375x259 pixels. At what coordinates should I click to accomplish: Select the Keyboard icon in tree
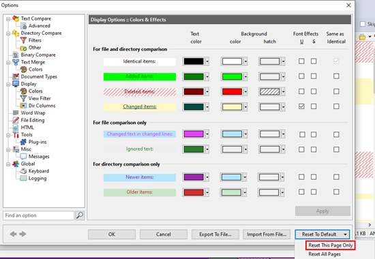(x=23, y=171)
